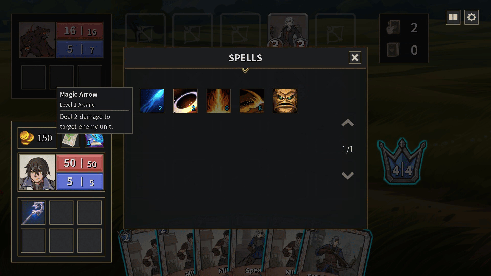491x276 pixels.
Task: Select the Magic Arrow spell icon
Action: tap(152, 101)
